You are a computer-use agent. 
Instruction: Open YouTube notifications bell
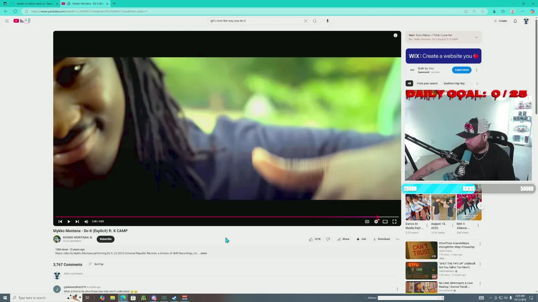(x=515, y=21)
